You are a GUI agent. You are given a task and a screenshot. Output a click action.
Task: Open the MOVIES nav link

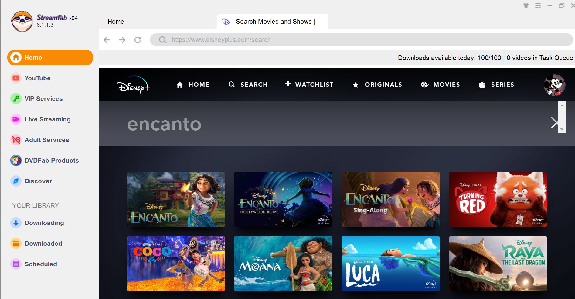441,85
